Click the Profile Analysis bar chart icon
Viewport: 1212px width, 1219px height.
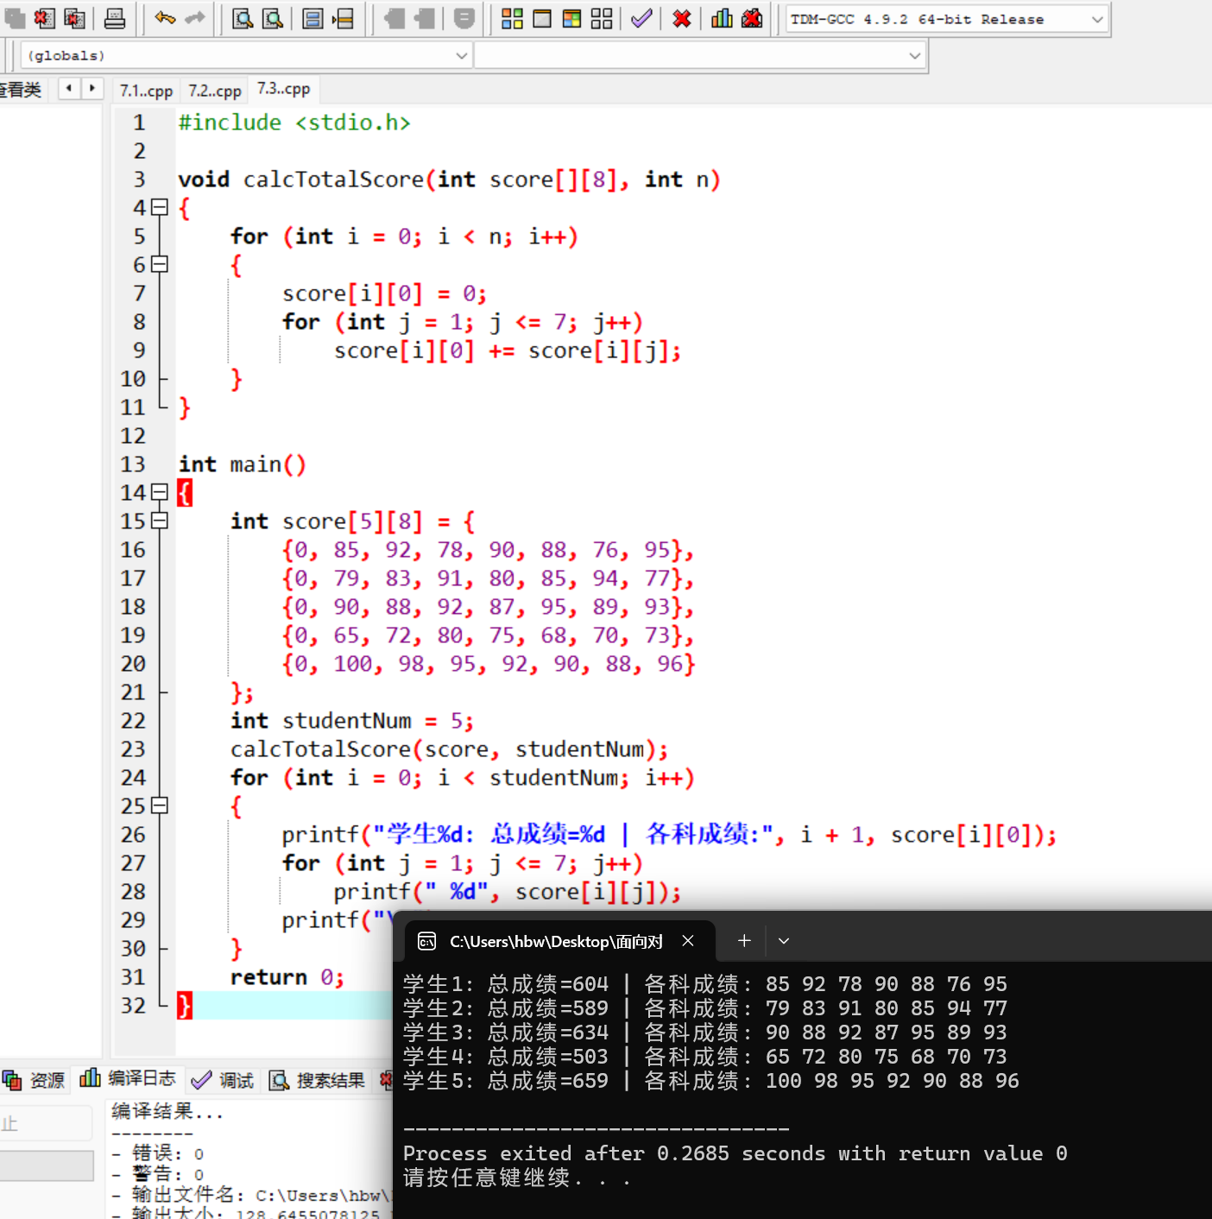click(x=722, y=18)
